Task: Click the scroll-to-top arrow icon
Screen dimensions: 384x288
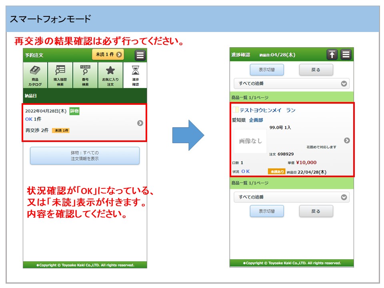Action: click(x=332, y=54)
